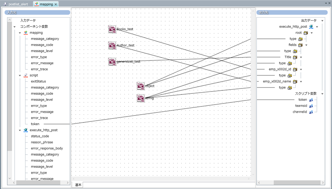
Task: Click the root element folder icon
Action: 306,33
